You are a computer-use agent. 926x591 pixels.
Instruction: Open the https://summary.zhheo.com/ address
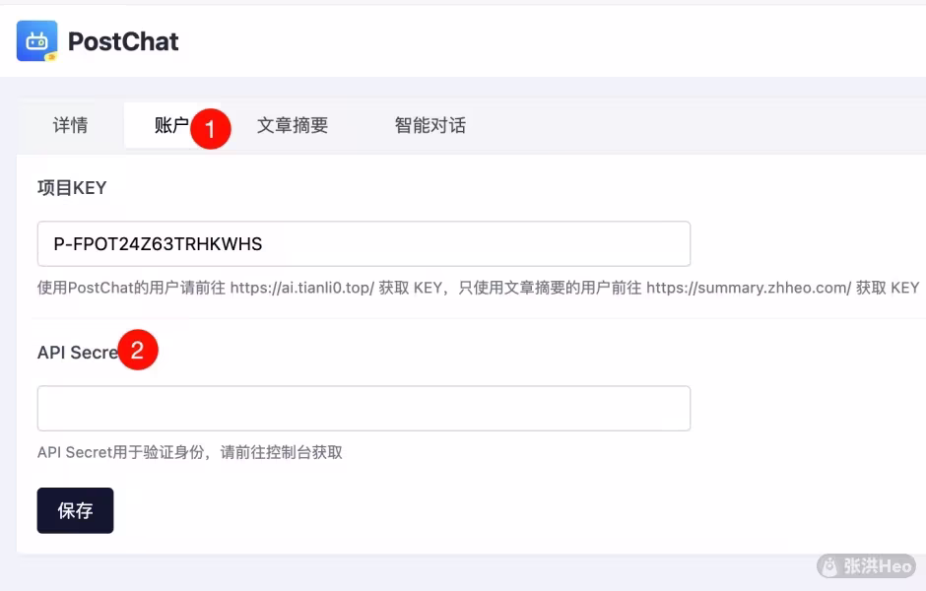(749, 288)
